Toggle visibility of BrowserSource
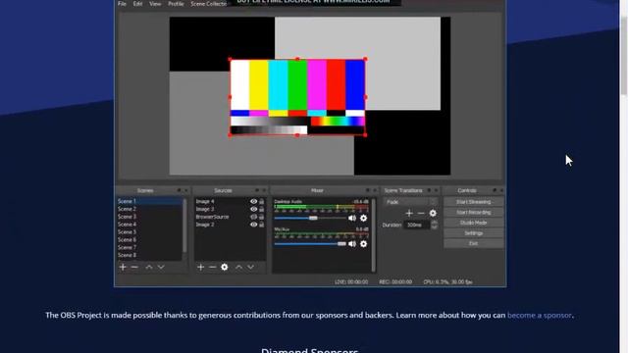The width and height of the screenshot is (628, 353). point(253,217)
